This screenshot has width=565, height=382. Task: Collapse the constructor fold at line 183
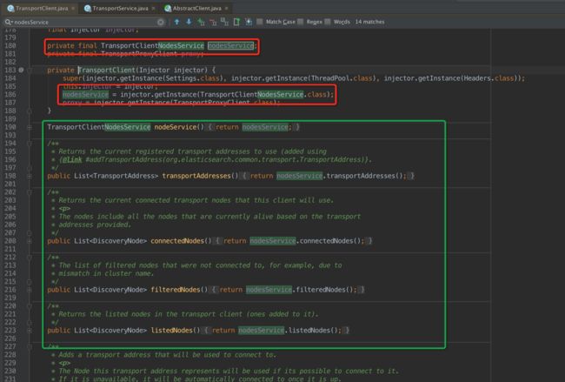pos(30,70)
